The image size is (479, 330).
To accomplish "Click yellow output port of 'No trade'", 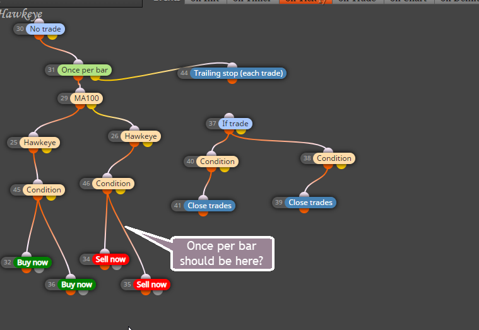I will coord(52,37).
